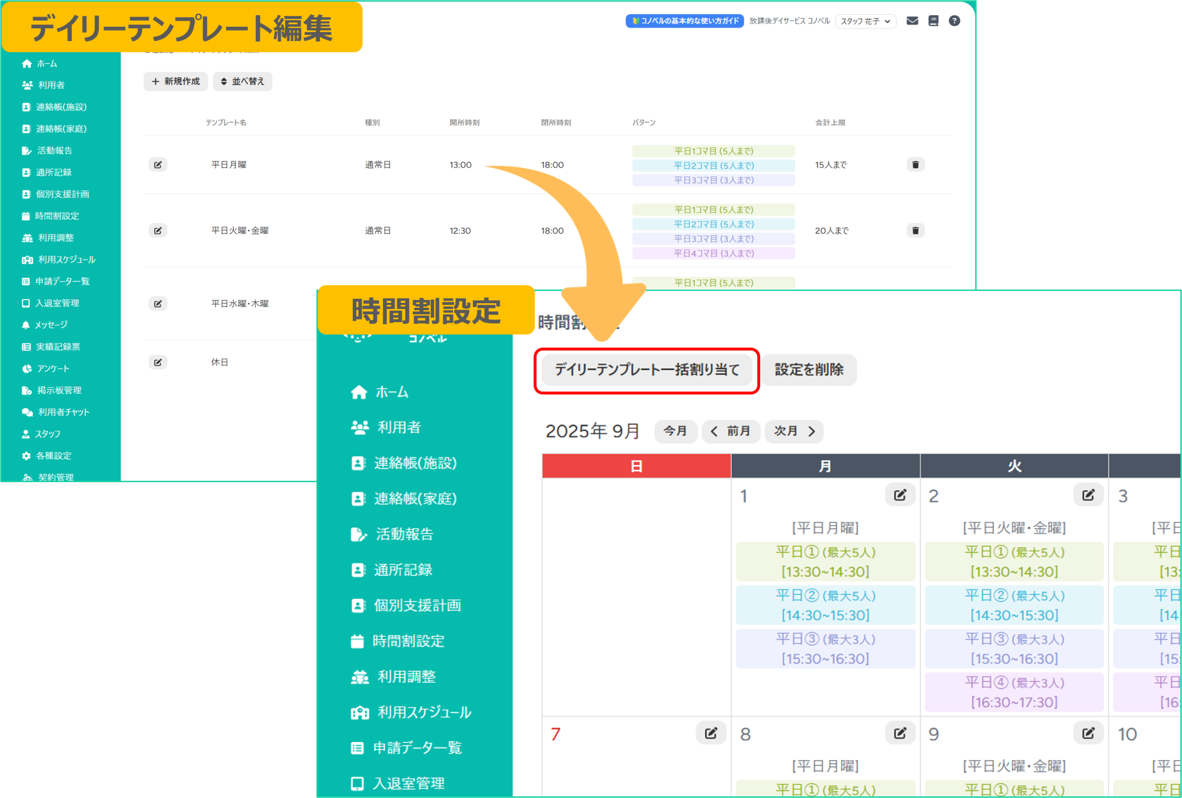This screenshot has height=798, width=1182.
Task: Edit the 休日 template with pencil icon
Action: (x=157, y=362)
